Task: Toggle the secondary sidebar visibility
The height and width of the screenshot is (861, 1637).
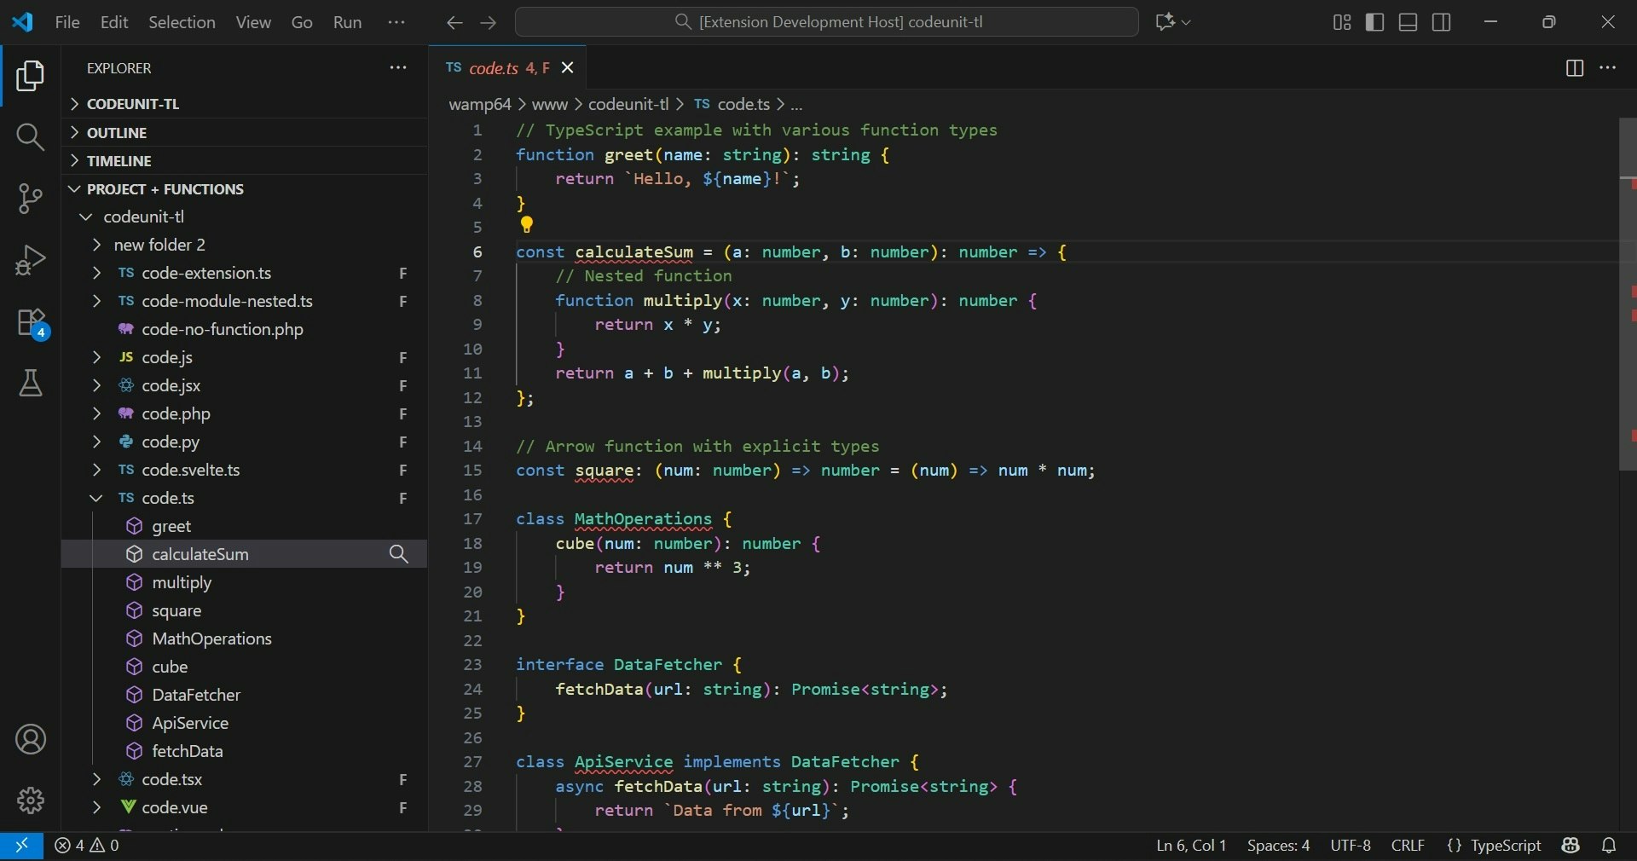Action: 1441,22
